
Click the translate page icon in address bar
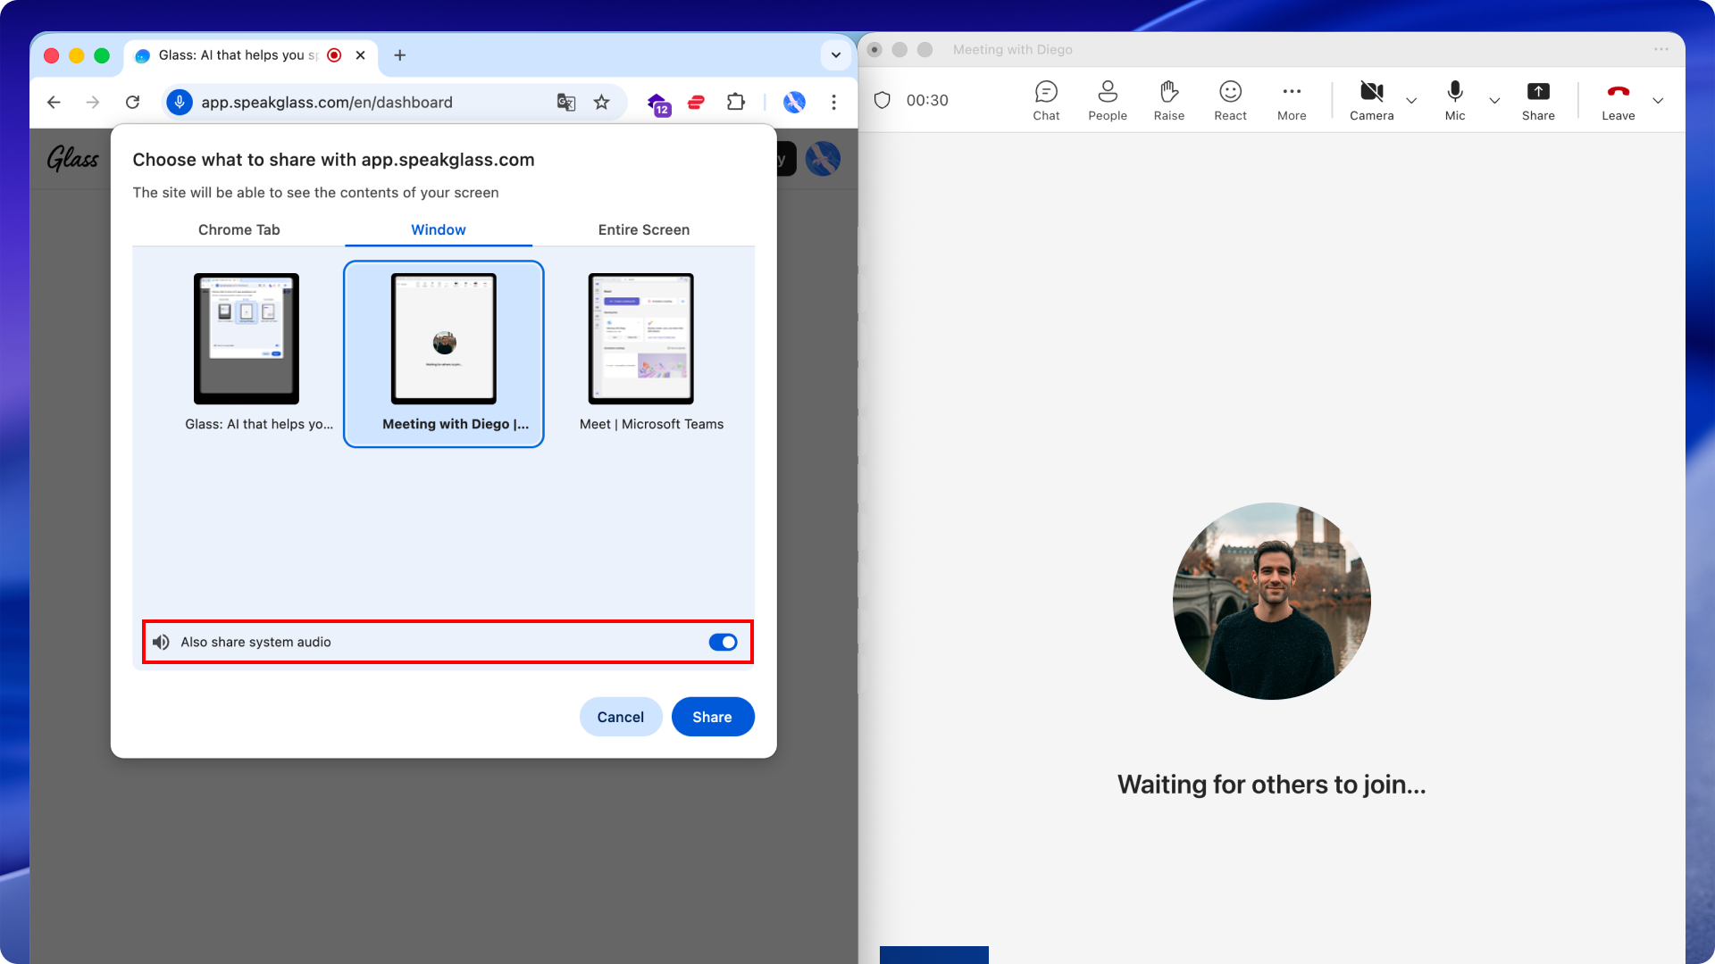tap(566, 103)
